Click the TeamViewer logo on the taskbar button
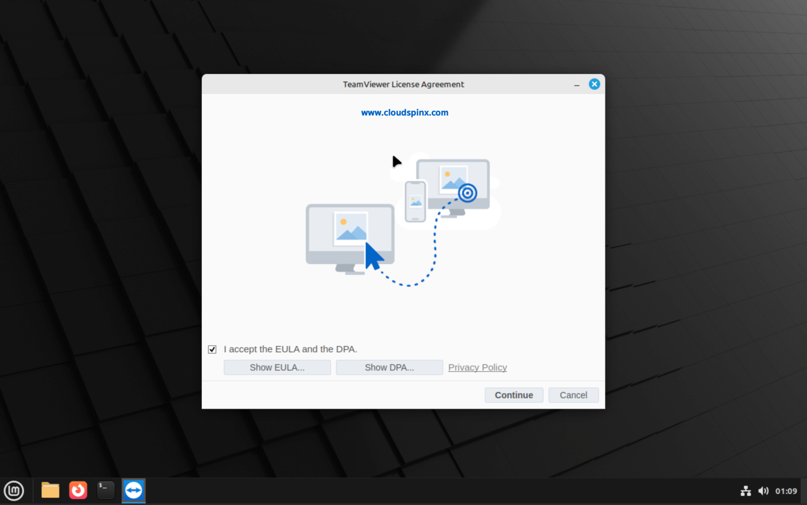The width and height of the screenshot is (807, 505). coord(133,490)
